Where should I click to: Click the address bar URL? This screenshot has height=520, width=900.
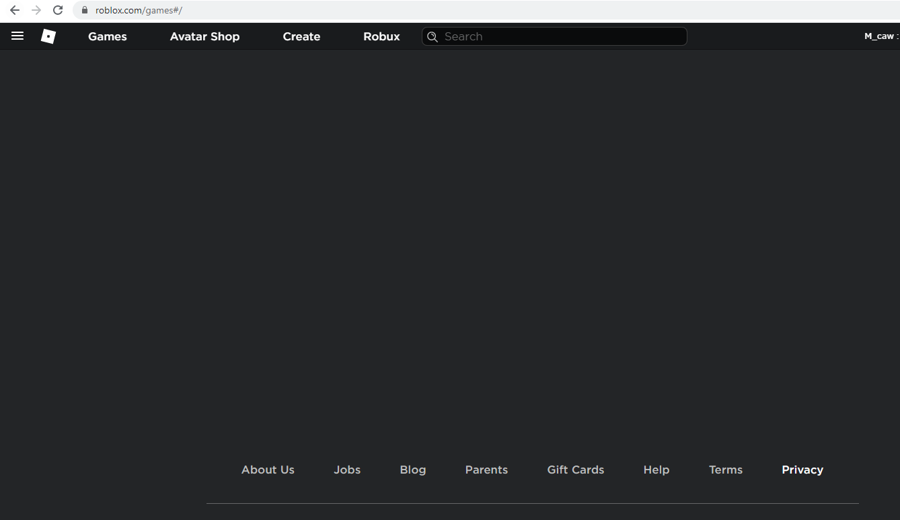(x=139, y=10)
